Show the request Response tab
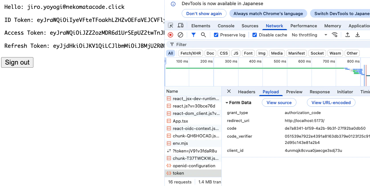This screenshot has width=370, height=186. (x=320, y=92)
